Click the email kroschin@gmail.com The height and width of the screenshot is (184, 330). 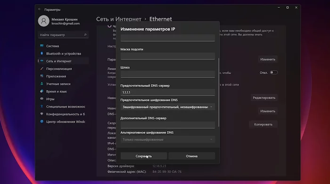[66, 23]
